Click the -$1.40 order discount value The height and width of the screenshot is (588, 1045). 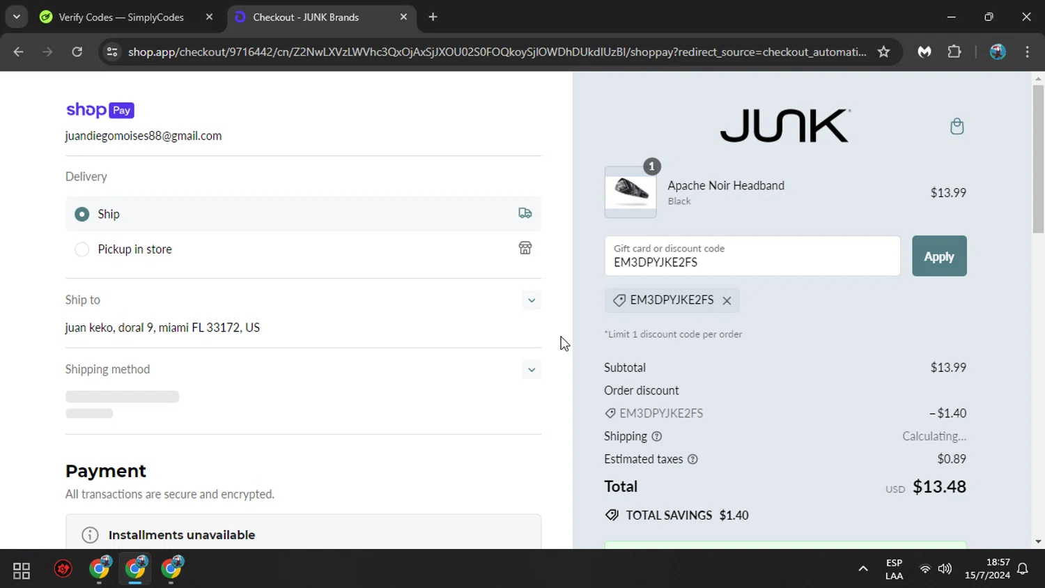tap(947, 413)
